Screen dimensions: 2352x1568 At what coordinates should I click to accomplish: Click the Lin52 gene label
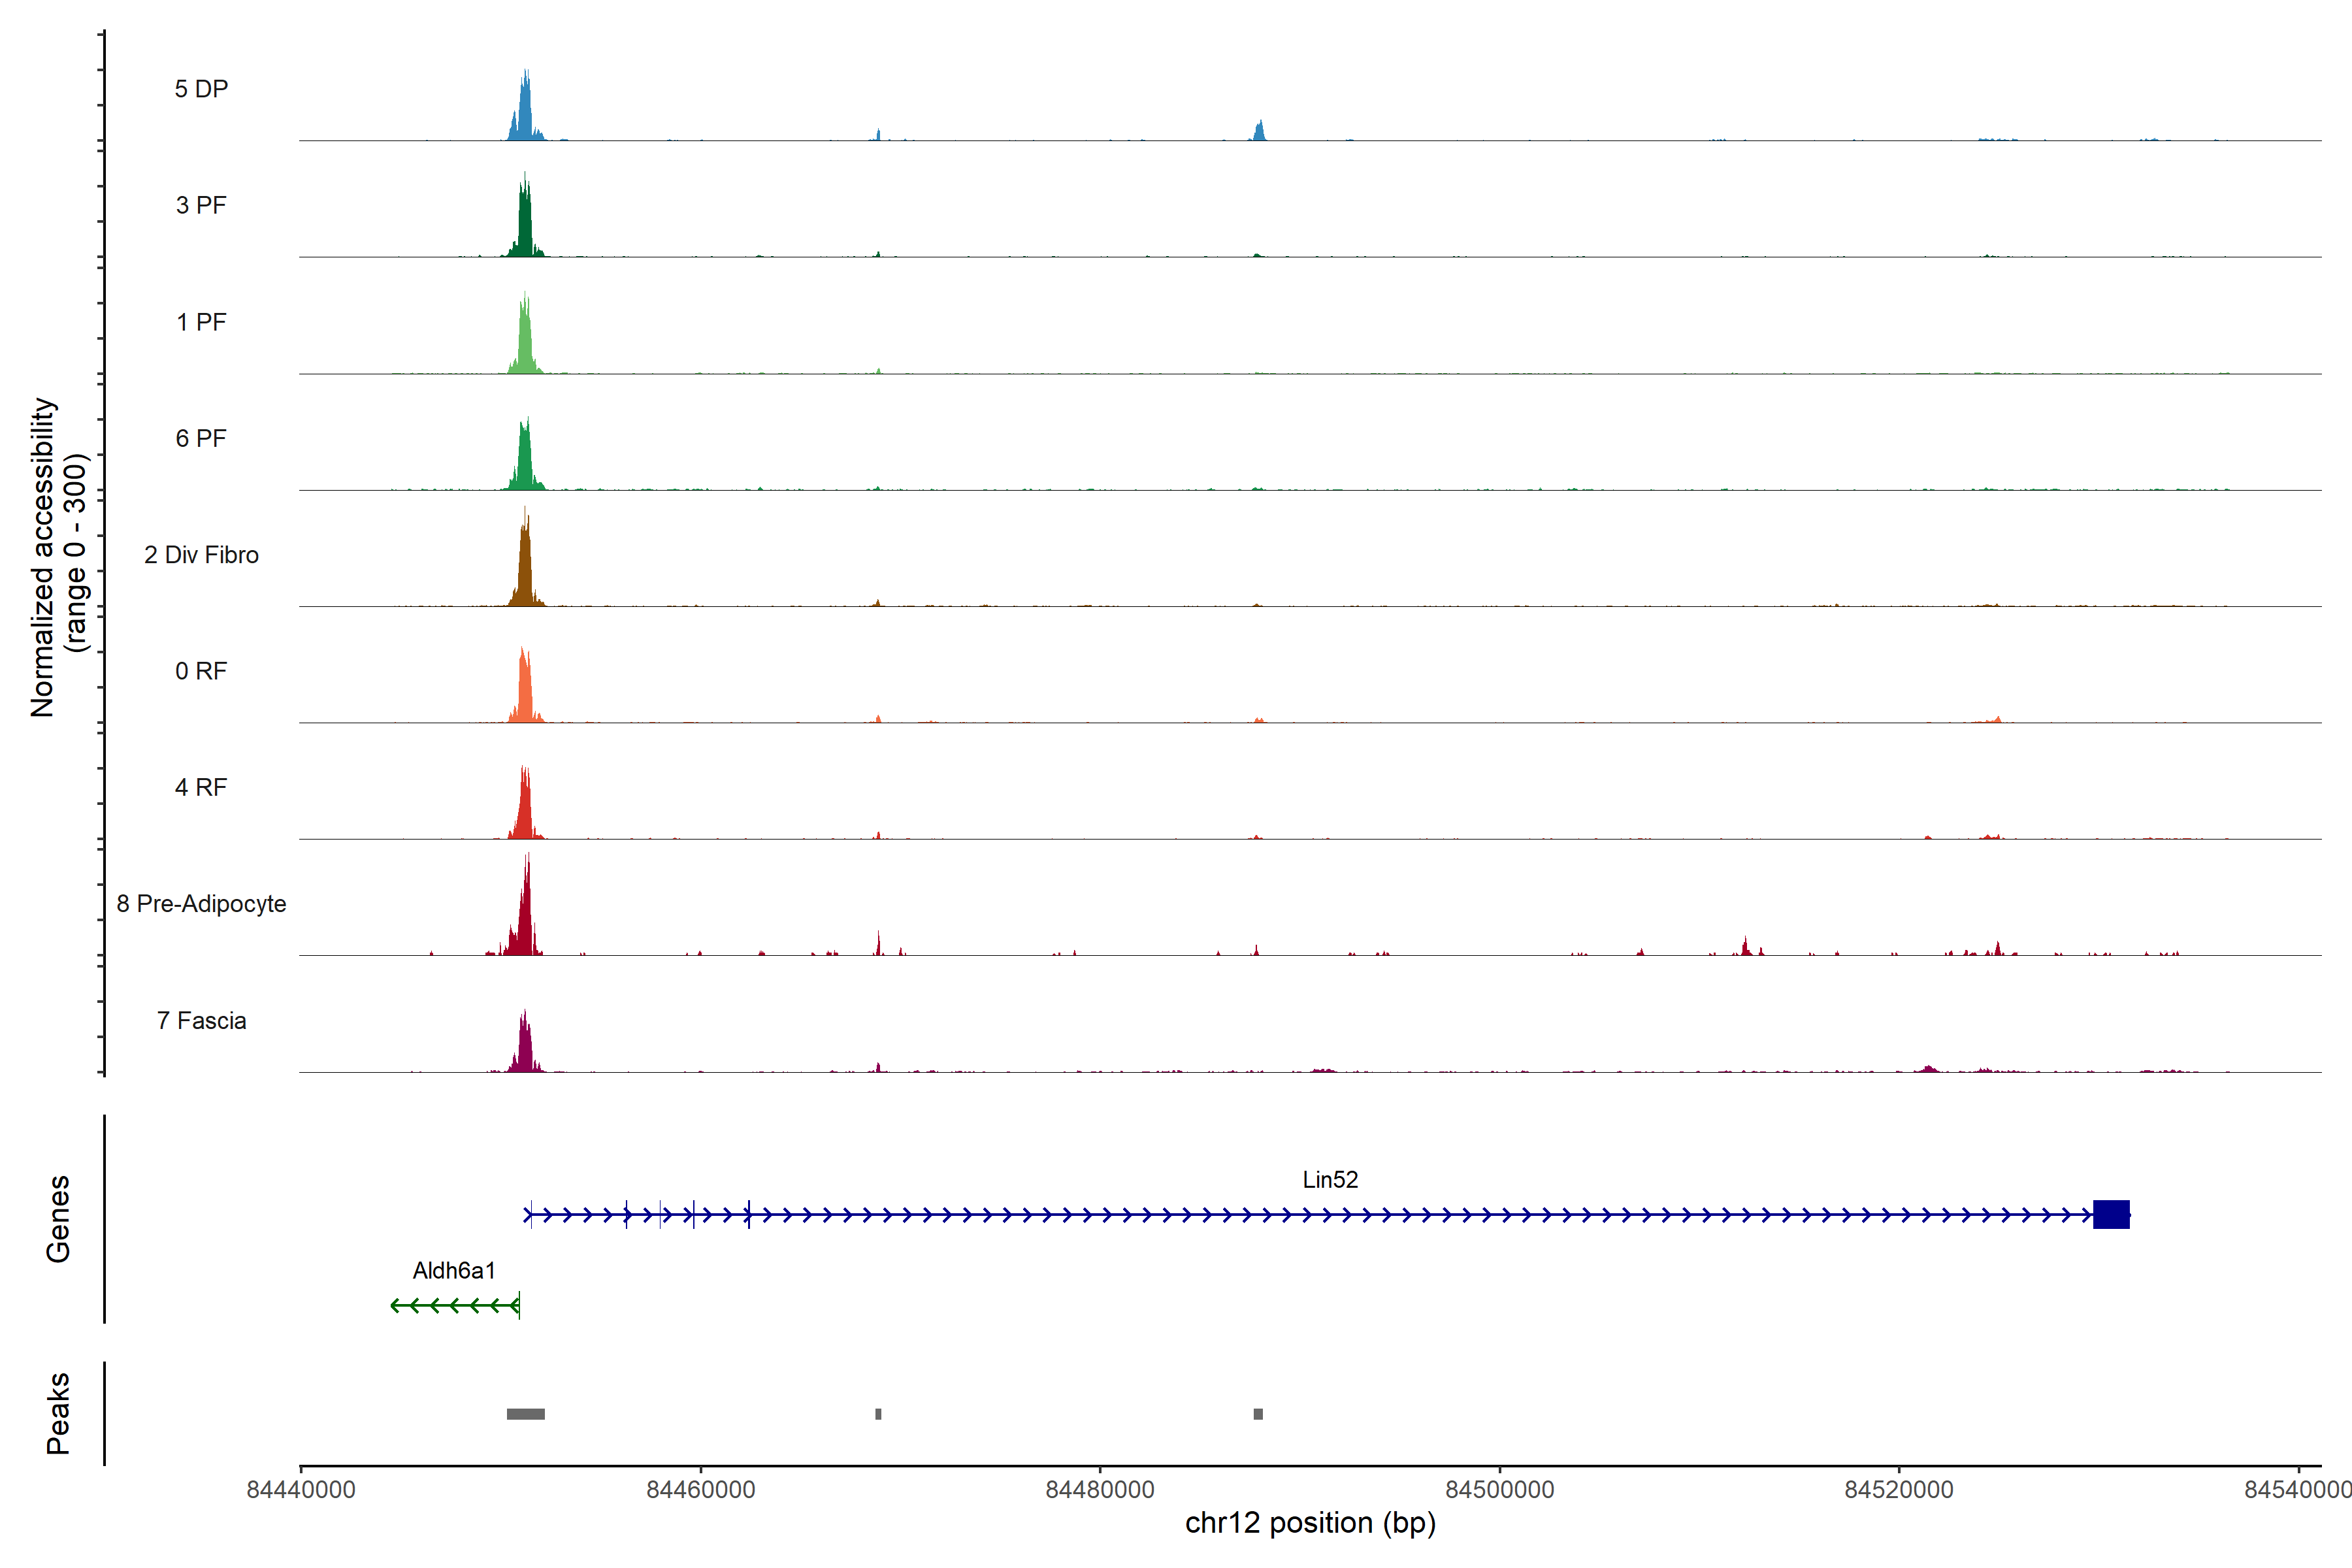pos(1330,1179)
